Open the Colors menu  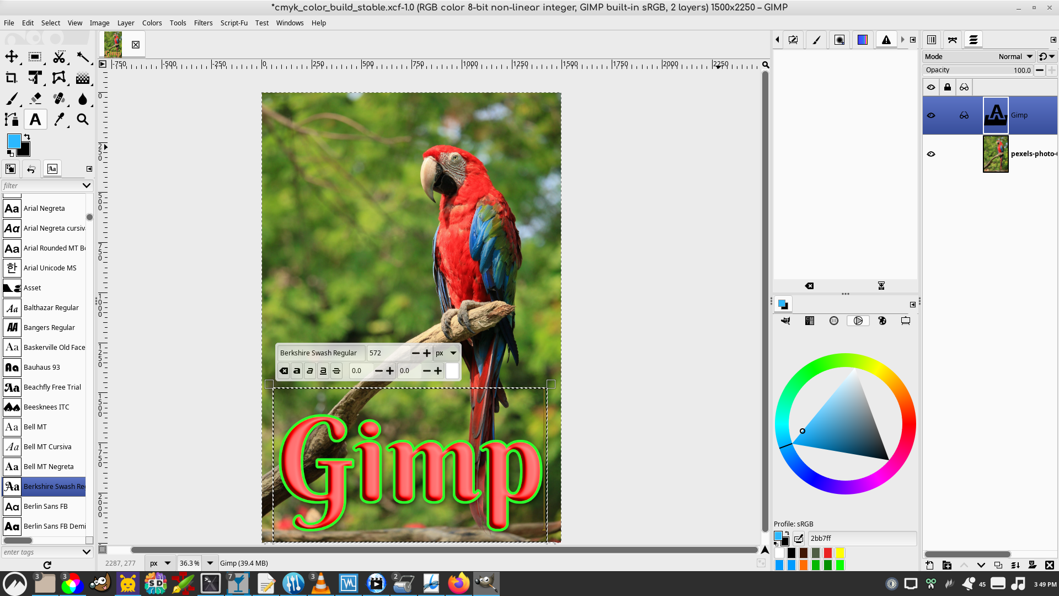tap(152, 23)
